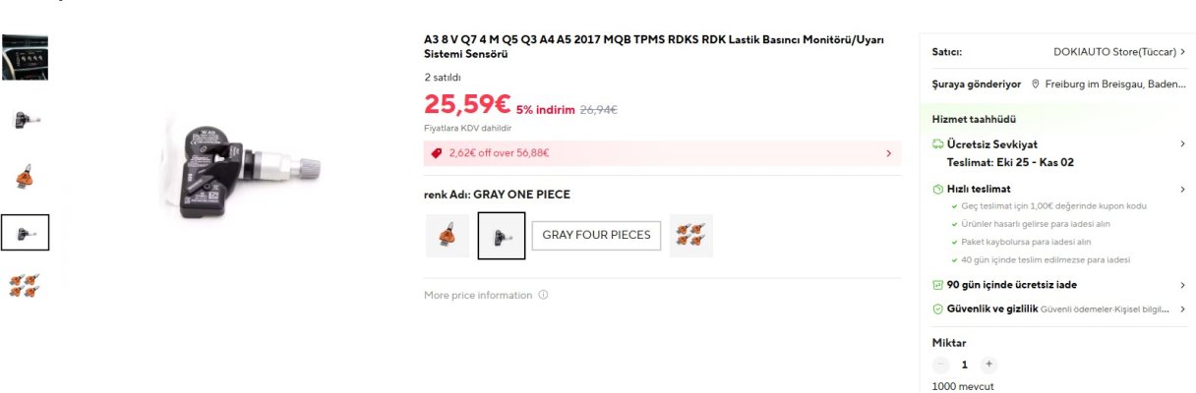This screenshot has width=1196, height=393.
Task: Click the Ücretsiz Sevkiyat truck icon
Action: pos(938,144)
